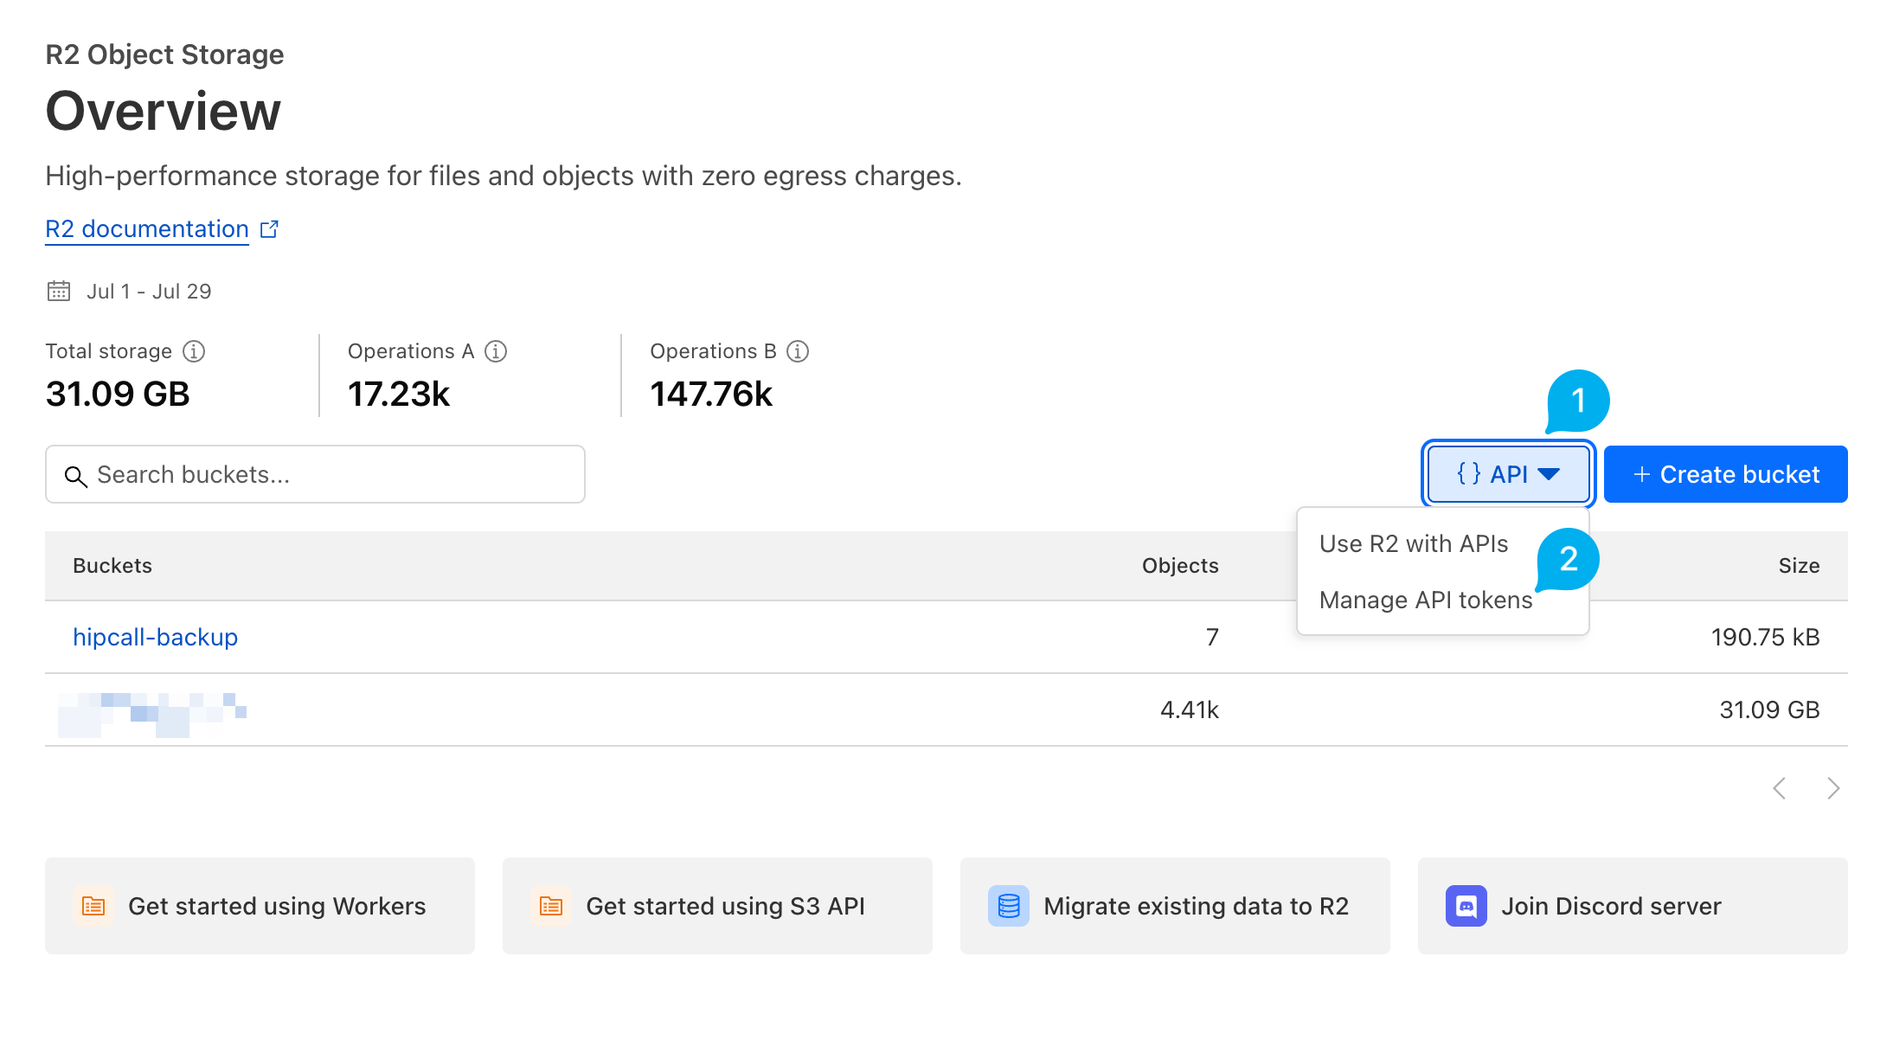Toggle the API dropdown button

click(x=1509, y=474)
